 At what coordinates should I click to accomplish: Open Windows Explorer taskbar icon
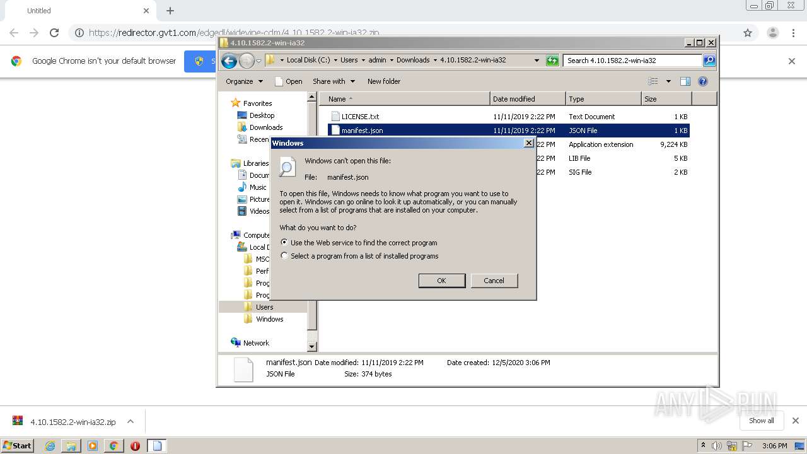pyautogui.click(x=71, y=446)
